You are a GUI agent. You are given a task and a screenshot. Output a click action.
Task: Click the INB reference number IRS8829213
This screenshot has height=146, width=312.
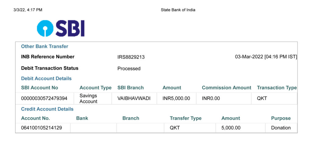pos(131,57)
